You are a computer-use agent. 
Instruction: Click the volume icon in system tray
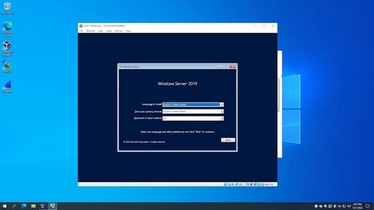(x=349, y=206)
